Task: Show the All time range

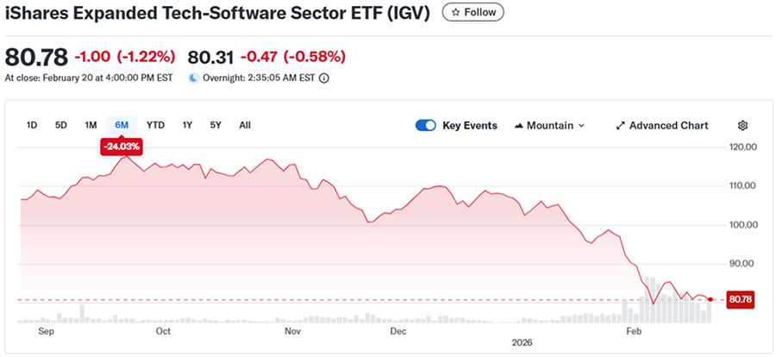Action: tap(245, 125)
